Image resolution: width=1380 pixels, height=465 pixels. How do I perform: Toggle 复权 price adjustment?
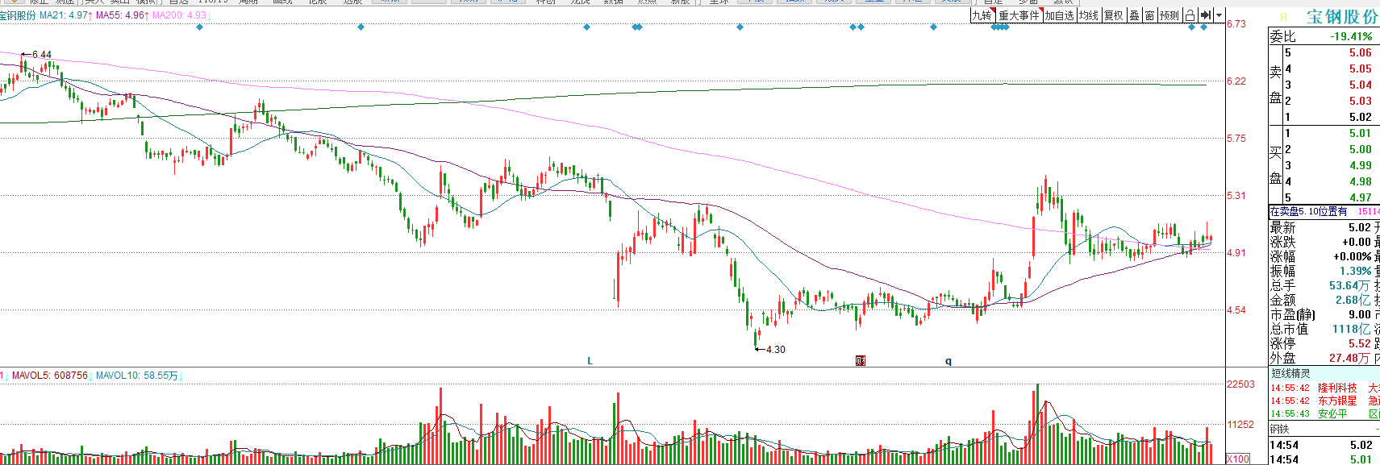1114,15
